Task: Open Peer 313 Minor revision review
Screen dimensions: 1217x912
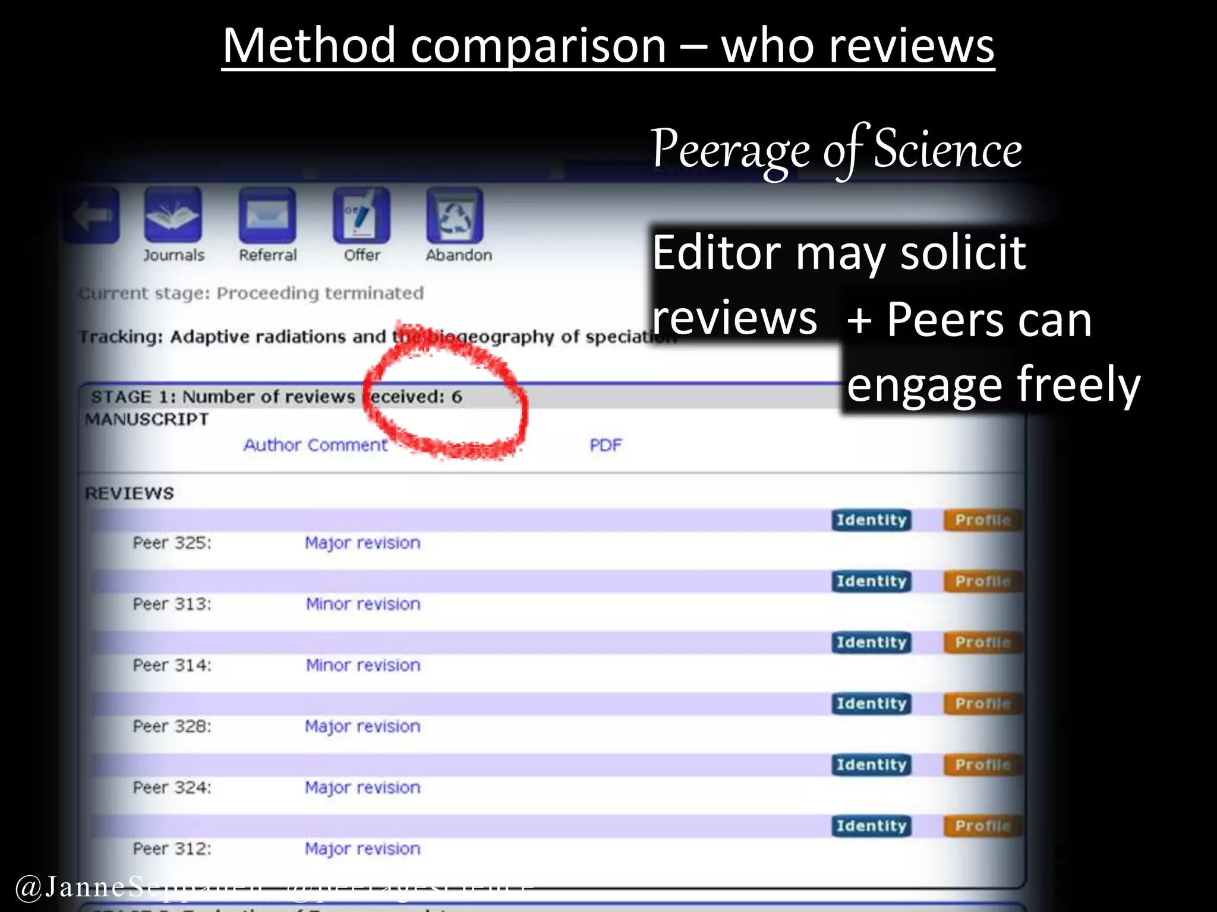Action: point(363,604)
